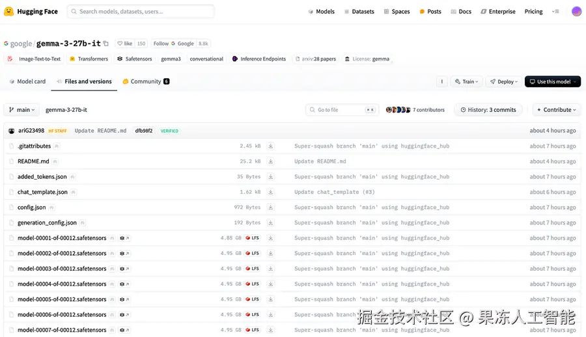This screenshot has width=586, height=337.
Task: Open the Pricing page
Action: coord(533,12)
